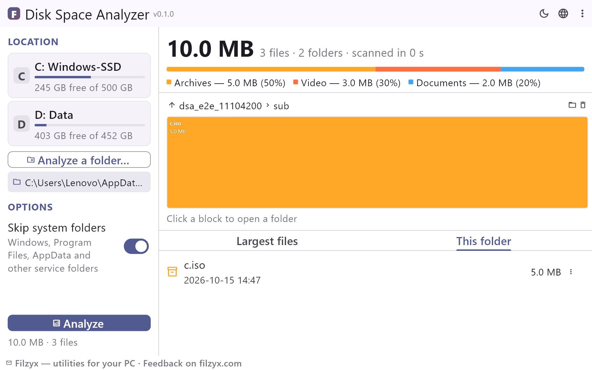Click the c.iso treemap block
The width and height of the screenshot is (592, 370).
coord(377,162)
